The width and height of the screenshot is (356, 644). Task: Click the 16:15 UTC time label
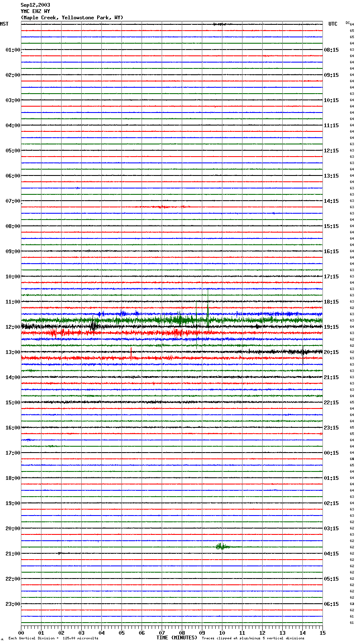coord(331,251)
